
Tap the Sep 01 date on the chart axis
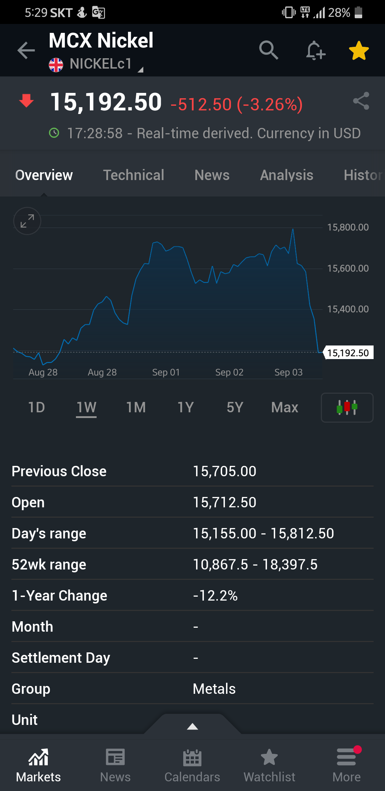[x=166, y=372]
